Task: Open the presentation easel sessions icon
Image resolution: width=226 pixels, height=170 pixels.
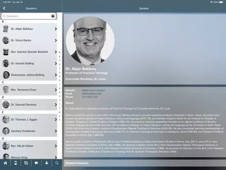Action: click(36, 163)
